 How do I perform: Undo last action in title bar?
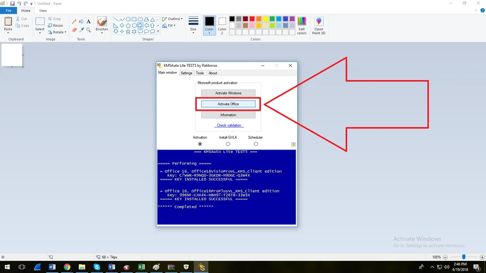tap(19, 3)
